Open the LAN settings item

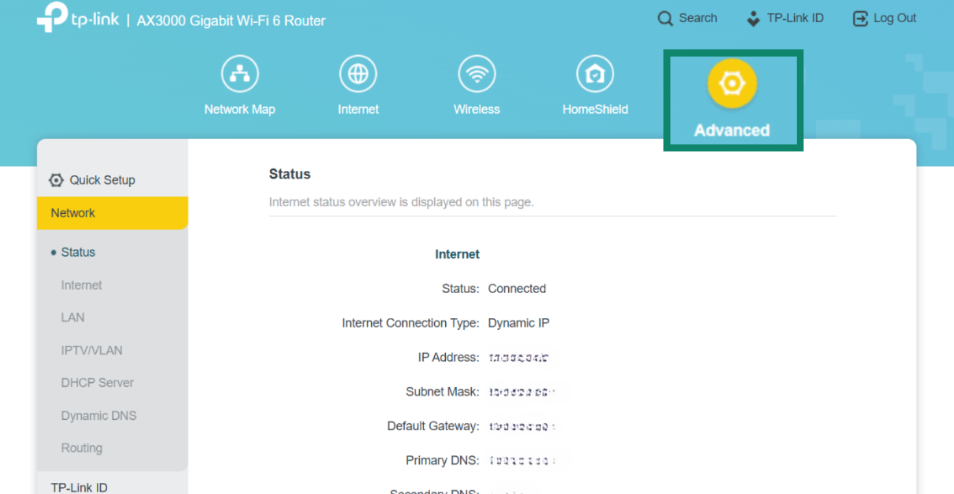pos(73,318)
